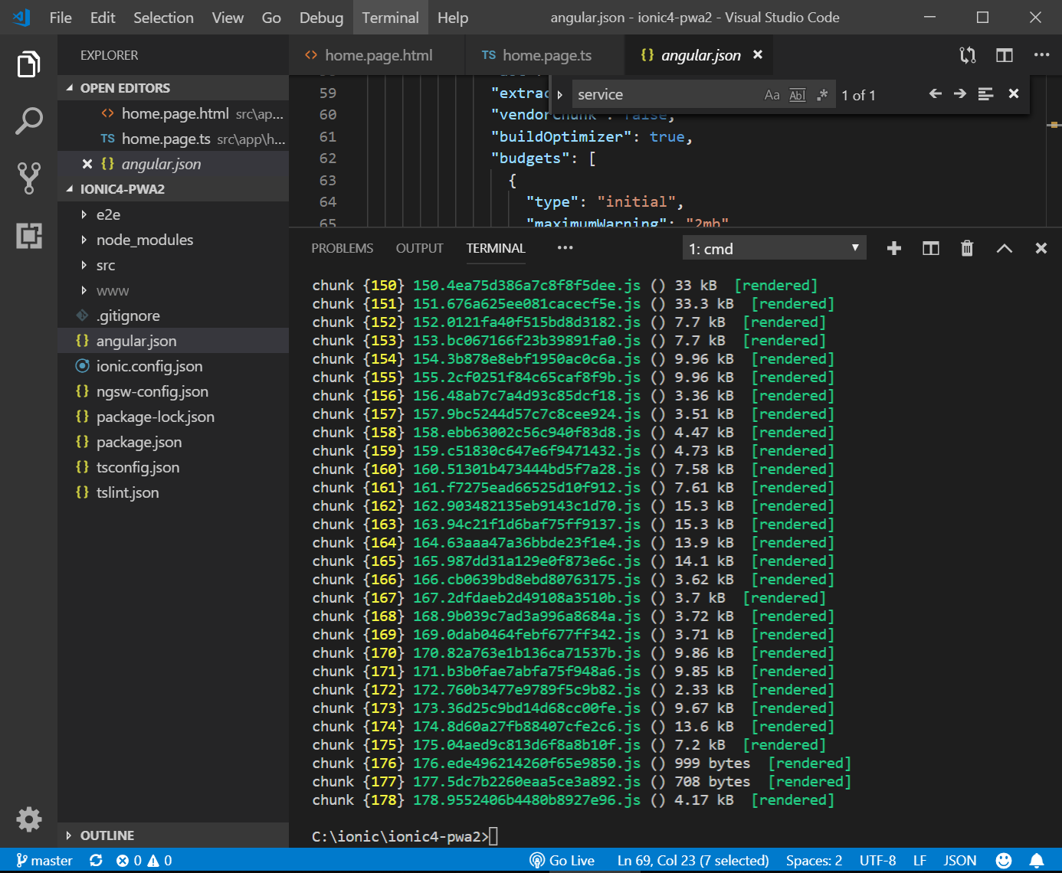The height and width of the screenshot is (873, 1062).
Task: Toggle Match Whole Word option
Action: coord(797,95)
